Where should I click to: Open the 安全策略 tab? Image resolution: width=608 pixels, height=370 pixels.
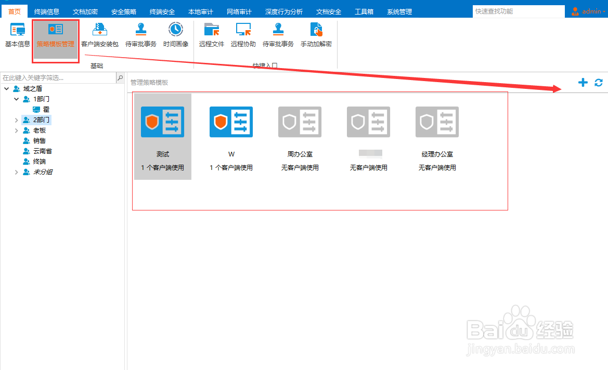124,11
